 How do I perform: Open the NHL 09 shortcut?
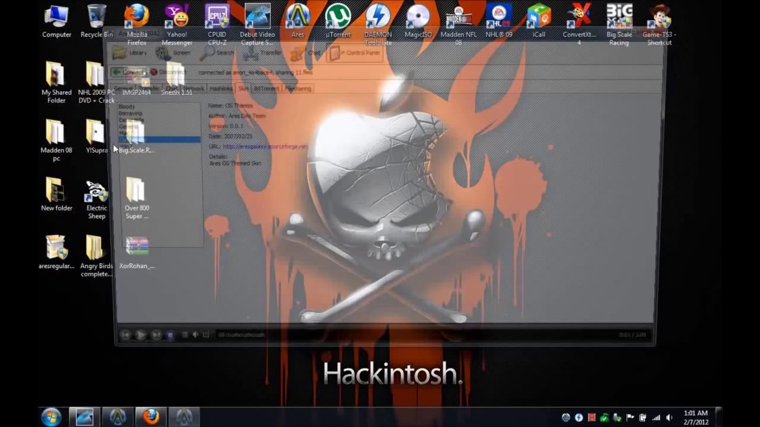(499, 21)
